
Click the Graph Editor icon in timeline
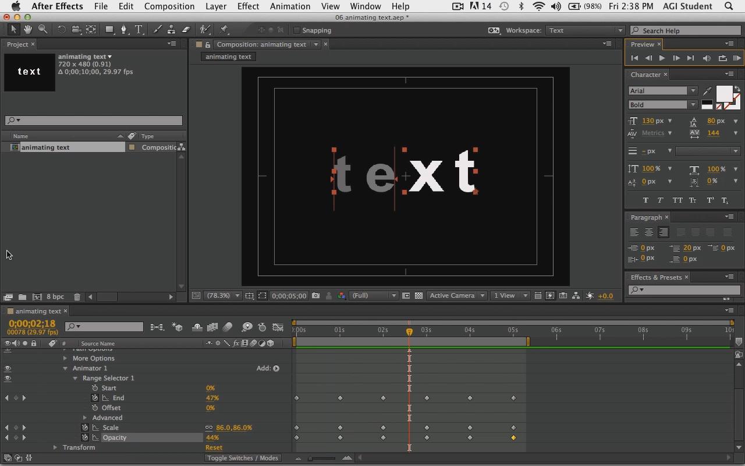coord(278,327)
